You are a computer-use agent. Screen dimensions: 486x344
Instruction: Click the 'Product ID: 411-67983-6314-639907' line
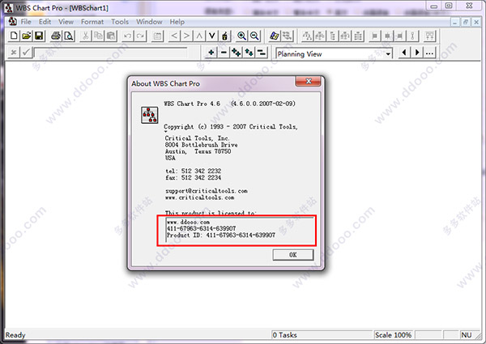(220, 236)
